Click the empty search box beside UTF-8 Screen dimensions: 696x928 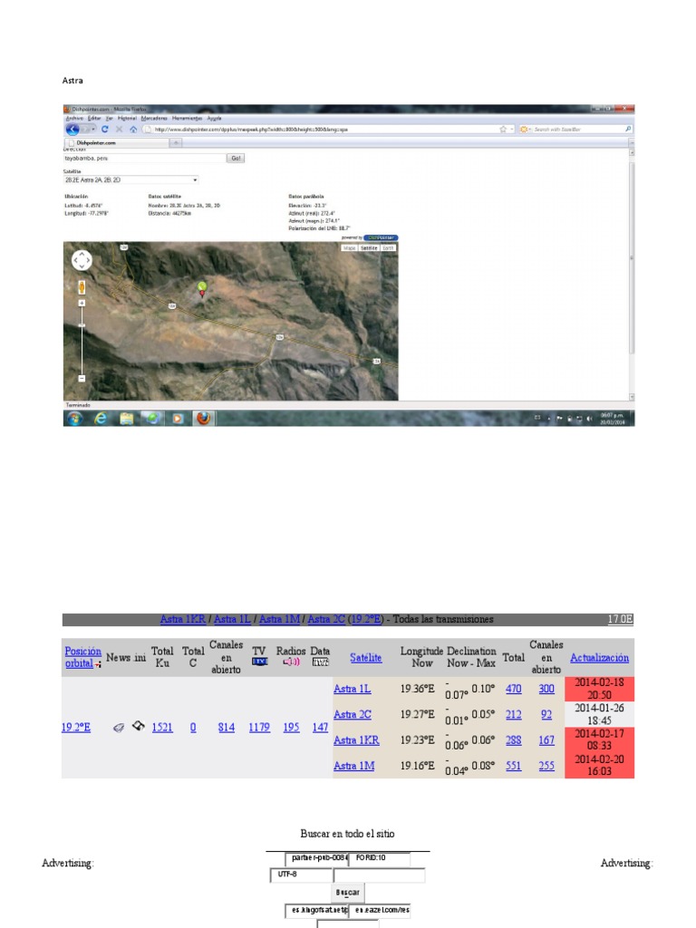(x=379, y=875)
